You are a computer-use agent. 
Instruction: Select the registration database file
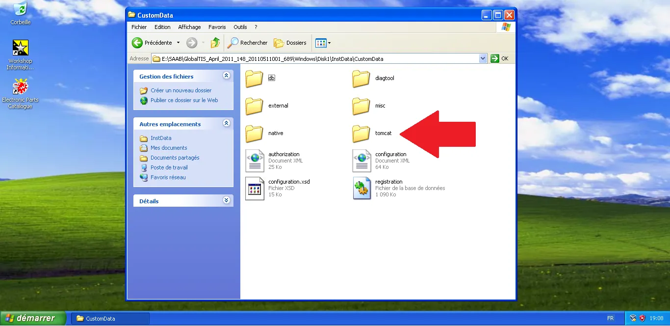(x=361, y=188)
